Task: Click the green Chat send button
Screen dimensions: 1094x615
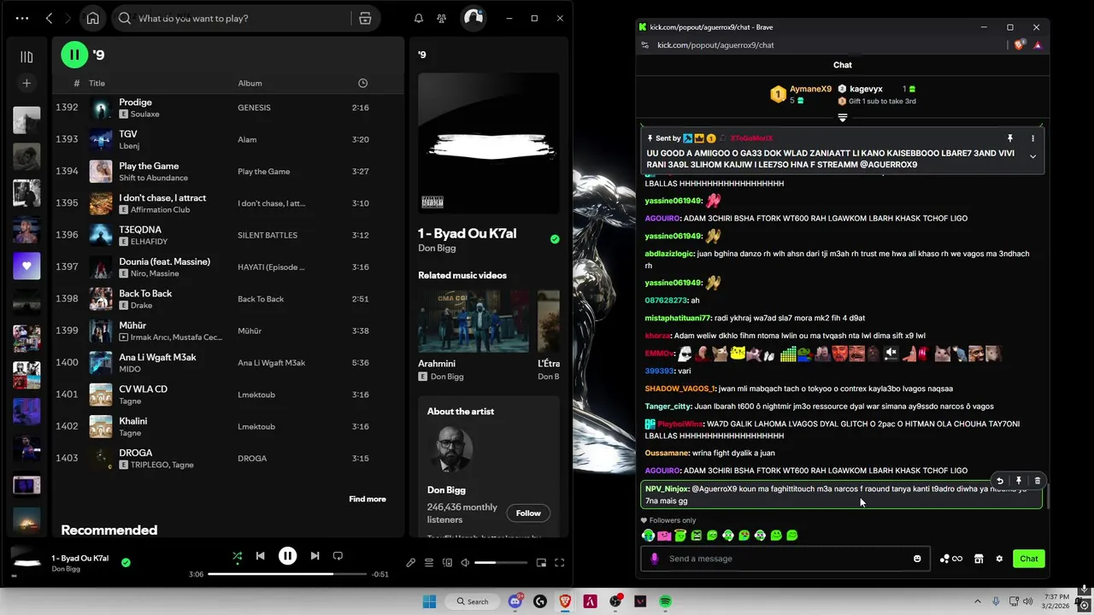Action: pos(1028,559)
